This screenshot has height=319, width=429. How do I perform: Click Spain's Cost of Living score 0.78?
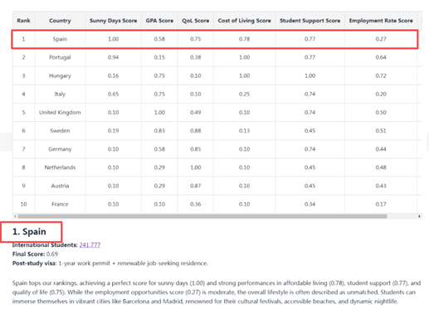point(244,39)
